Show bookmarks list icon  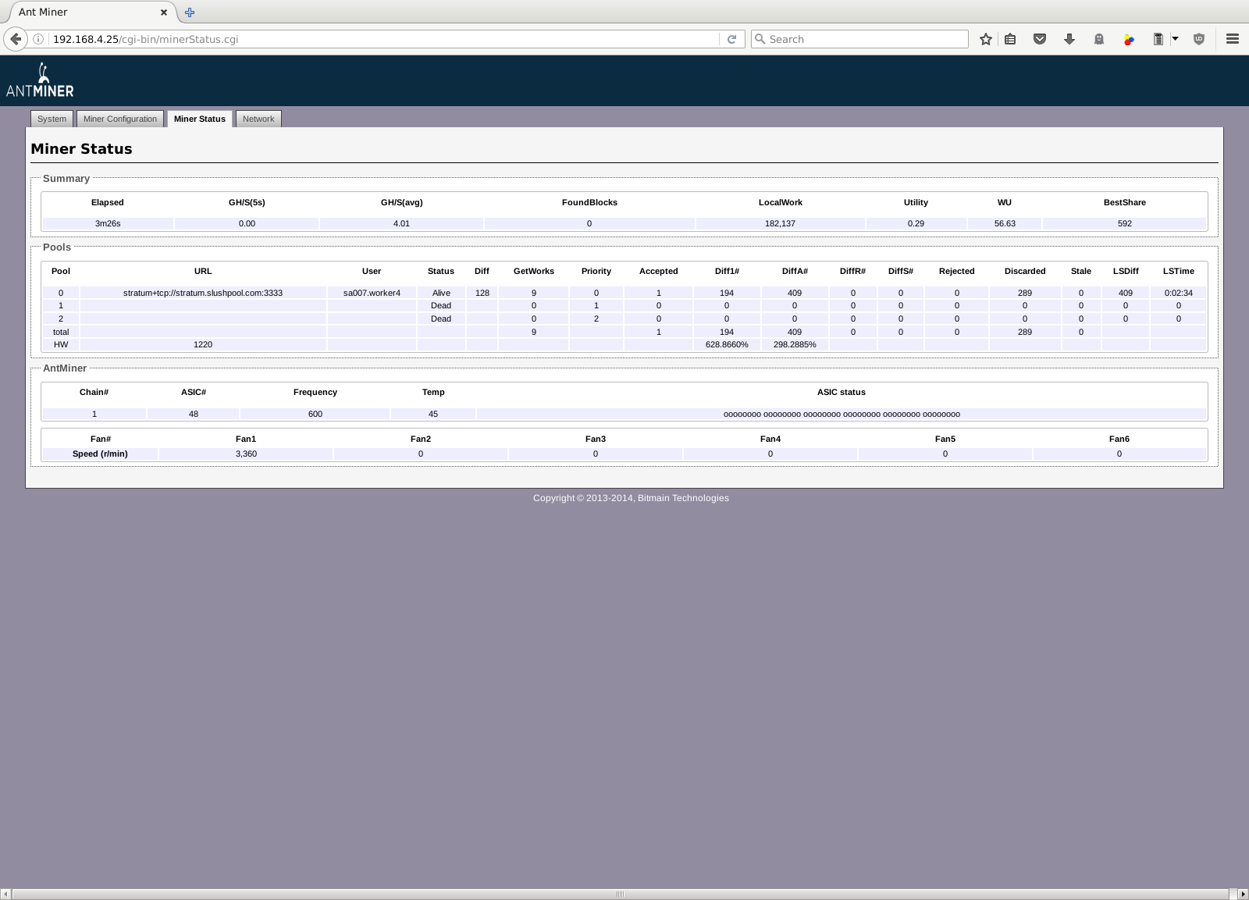[1010, 39]
